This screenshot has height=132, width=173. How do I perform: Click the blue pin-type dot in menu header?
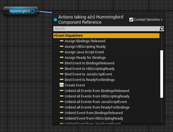point(55,20)
